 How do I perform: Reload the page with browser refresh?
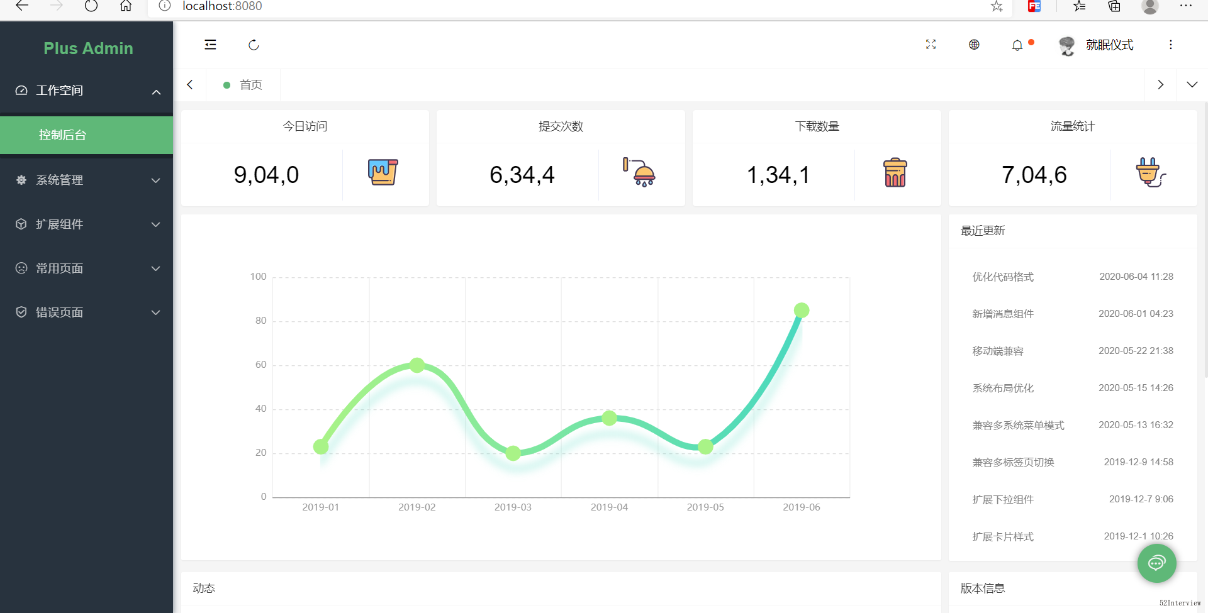91,6
